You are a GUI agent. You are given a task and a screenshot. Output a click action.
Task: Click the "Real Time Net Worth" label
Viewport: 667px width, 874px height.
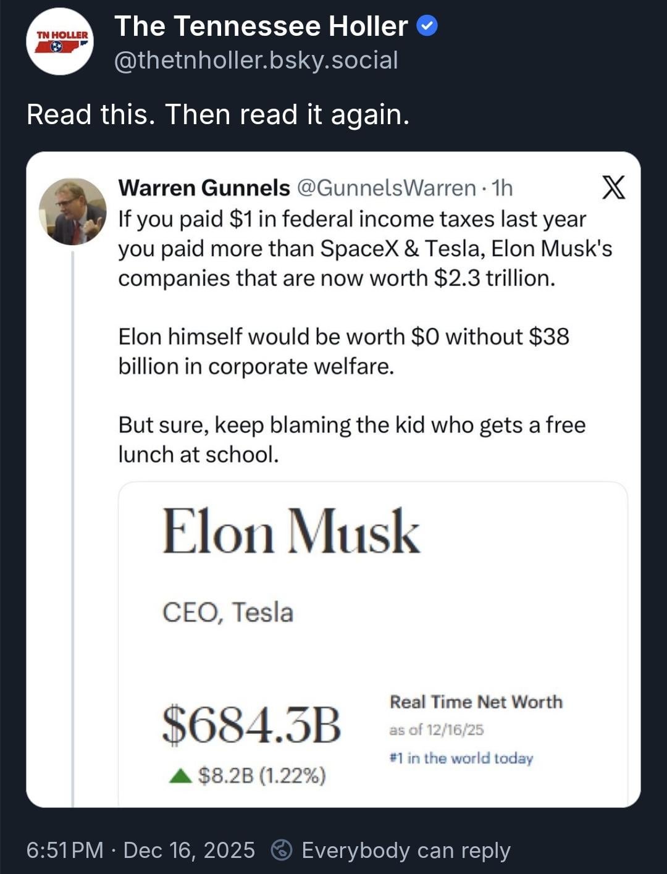(476, 702)
